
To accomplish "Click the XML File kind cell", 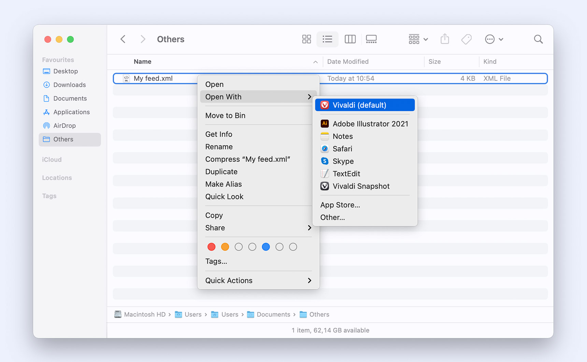I will (497, 79).
